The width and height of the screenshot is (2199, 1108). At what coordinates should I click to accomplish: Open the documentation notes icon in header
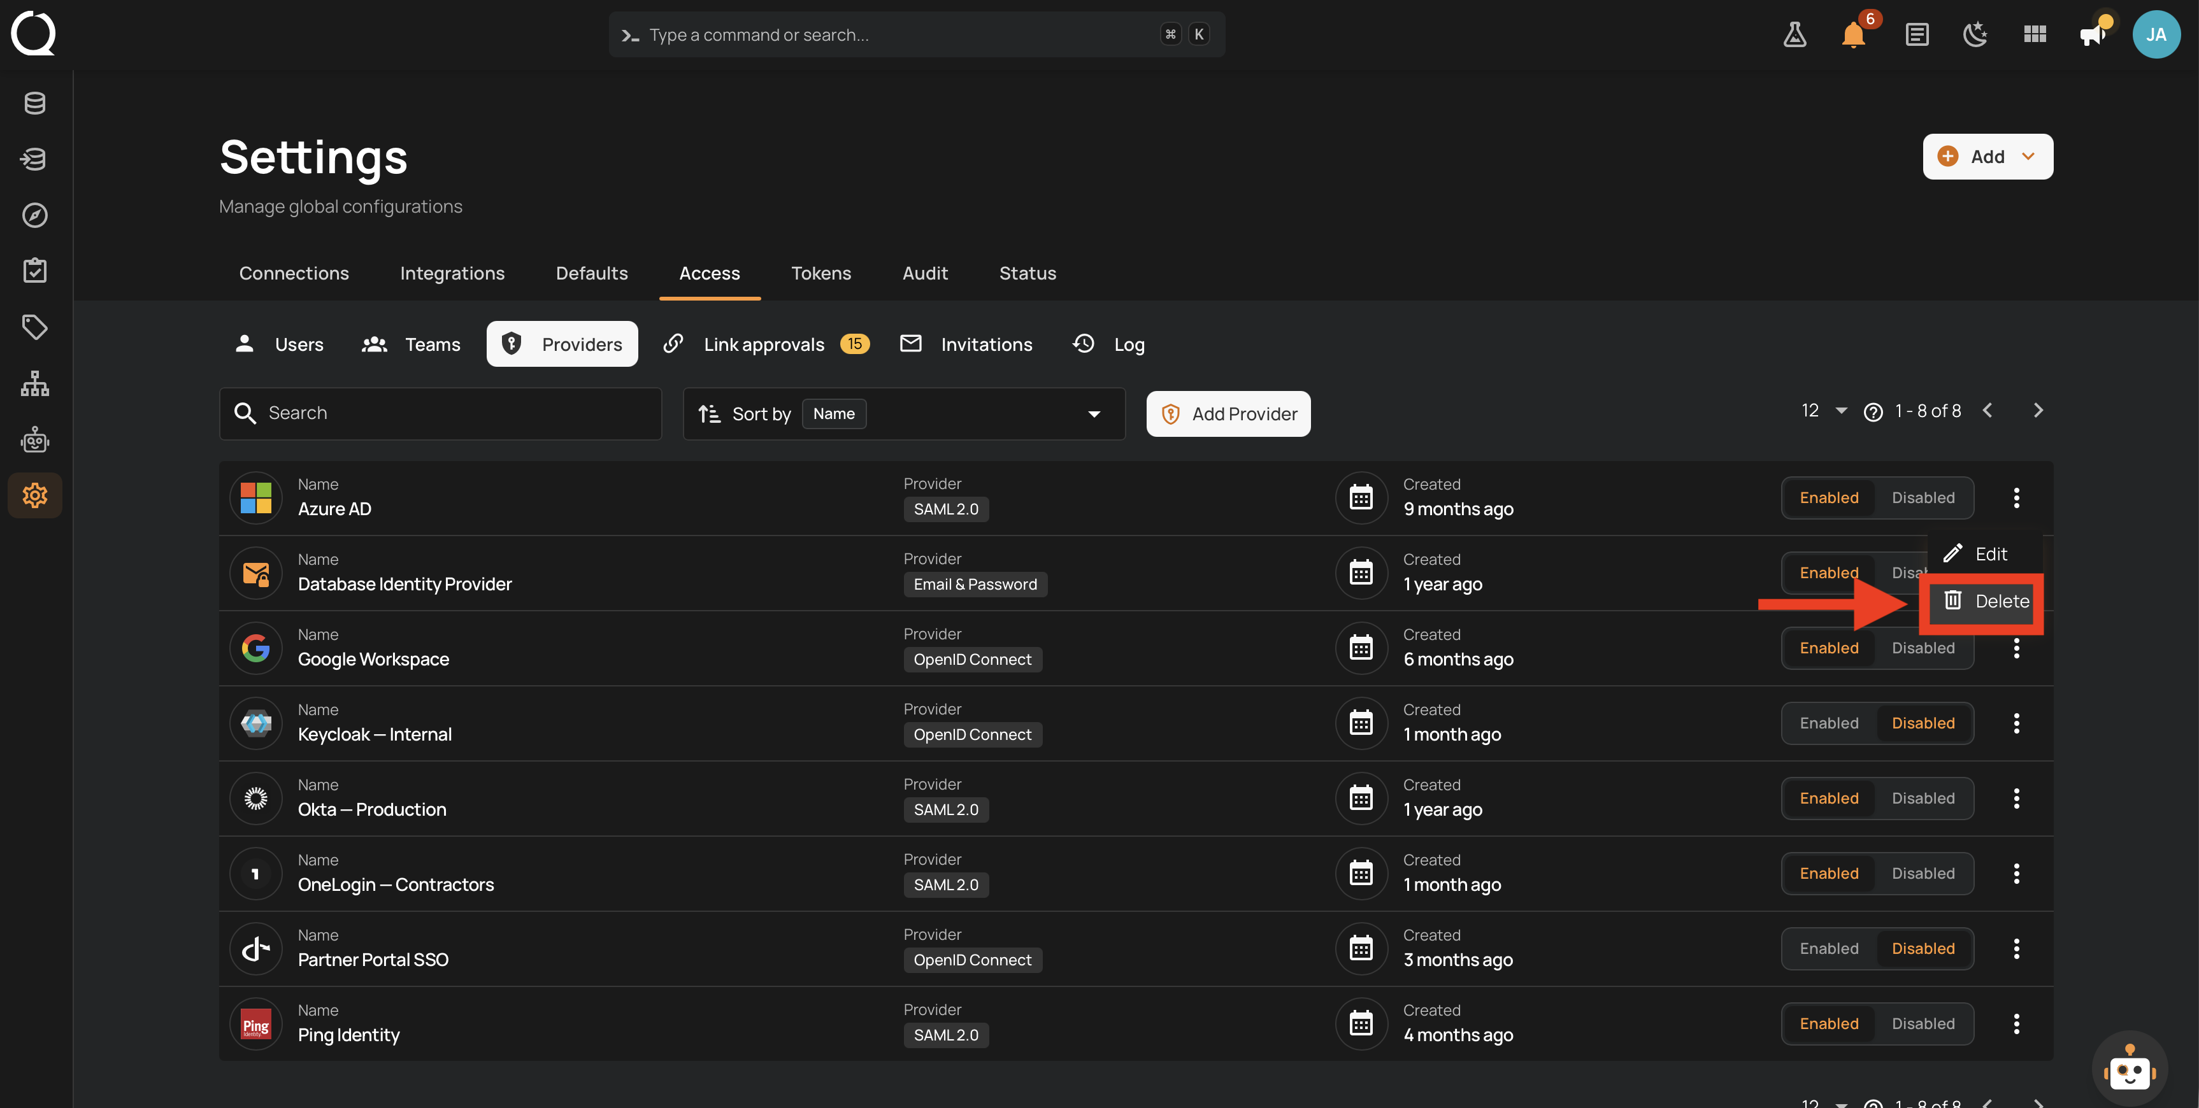coord(1916,35)
